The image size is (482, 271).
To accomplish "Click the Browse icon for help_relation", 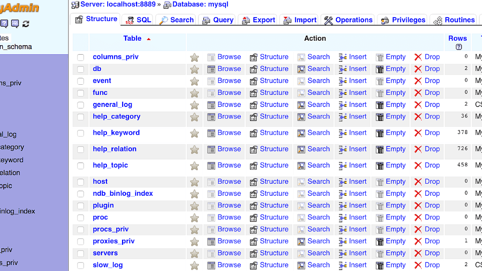I will pyautogui.click(x=211, y=149).
